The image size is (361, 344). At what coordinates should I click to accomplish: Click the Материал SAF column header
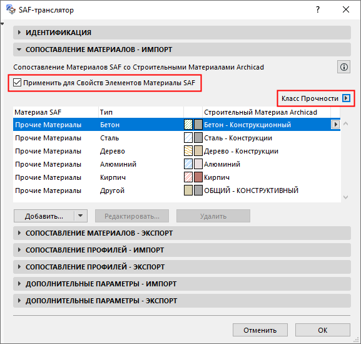pyautogui.click(x=56, y=112)
